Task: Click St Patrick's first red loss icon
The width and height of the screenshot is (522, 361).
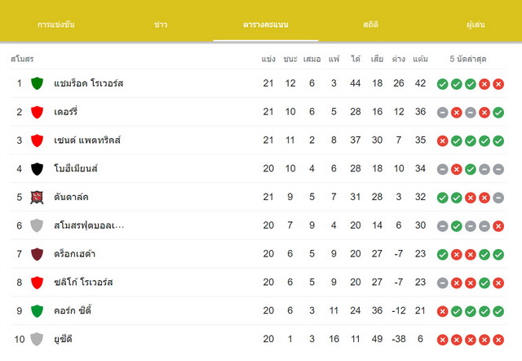Action: click(x=442, y=141)
